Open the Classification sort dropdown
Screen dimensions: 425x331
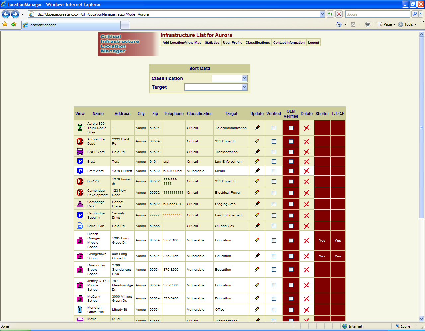(244, 78)
